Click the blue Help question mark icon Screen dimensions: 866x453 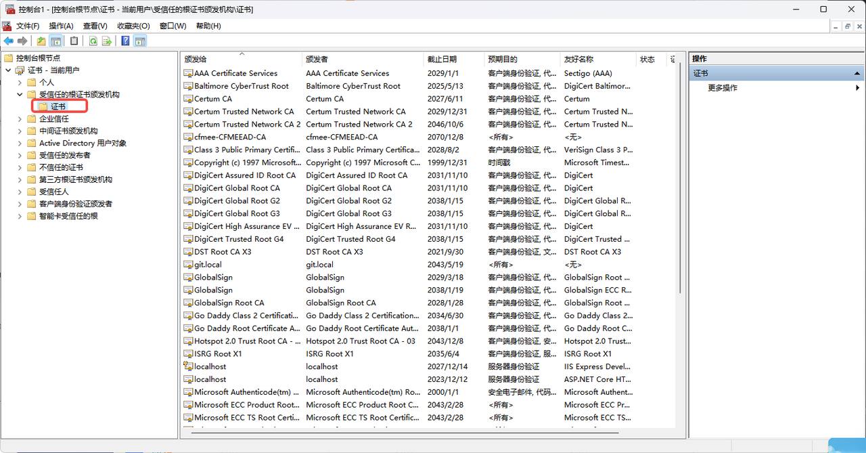[126, 41]
